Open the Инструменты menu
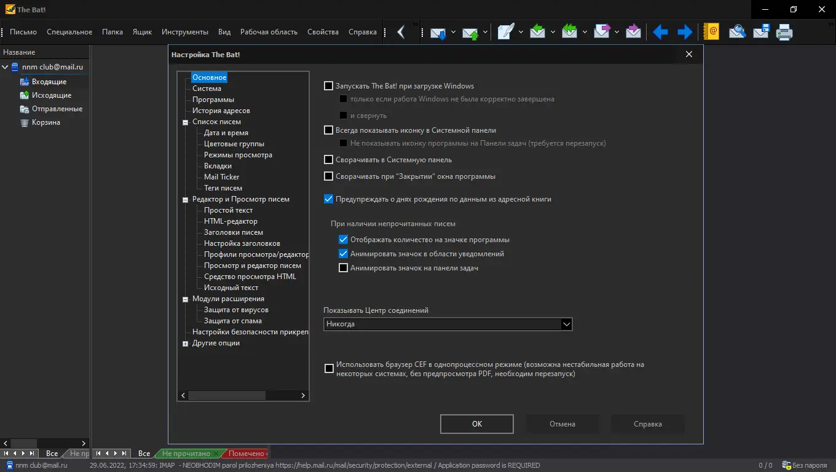 coord(185,32)
